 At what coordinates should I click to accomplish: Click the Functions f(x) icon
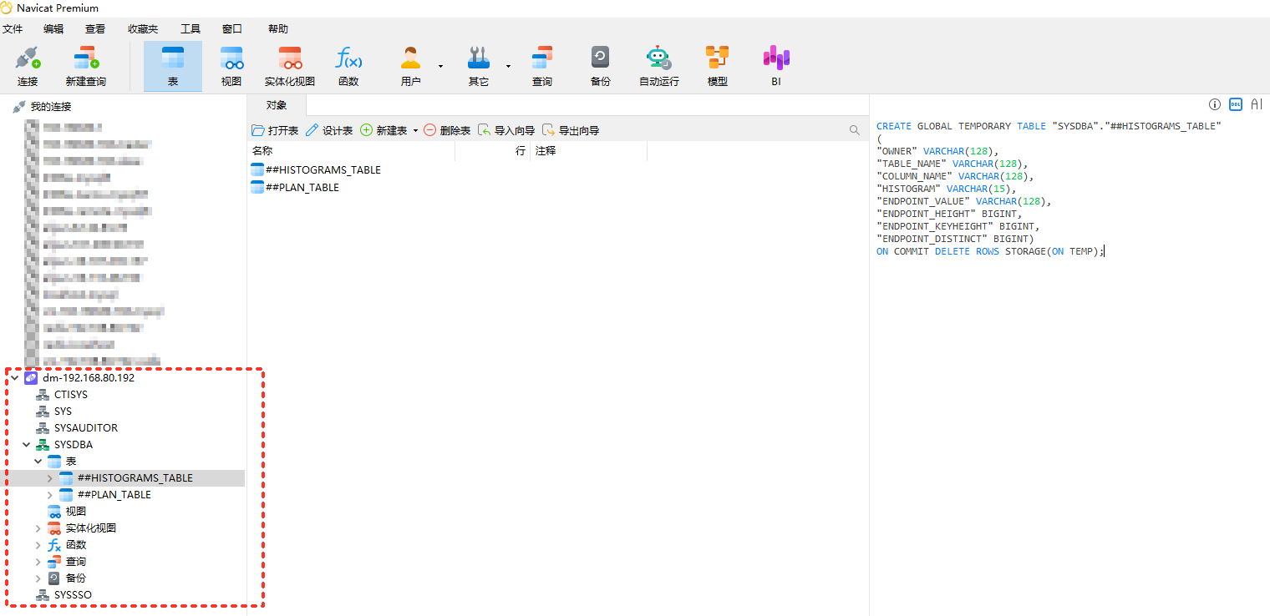click(348, 58)
